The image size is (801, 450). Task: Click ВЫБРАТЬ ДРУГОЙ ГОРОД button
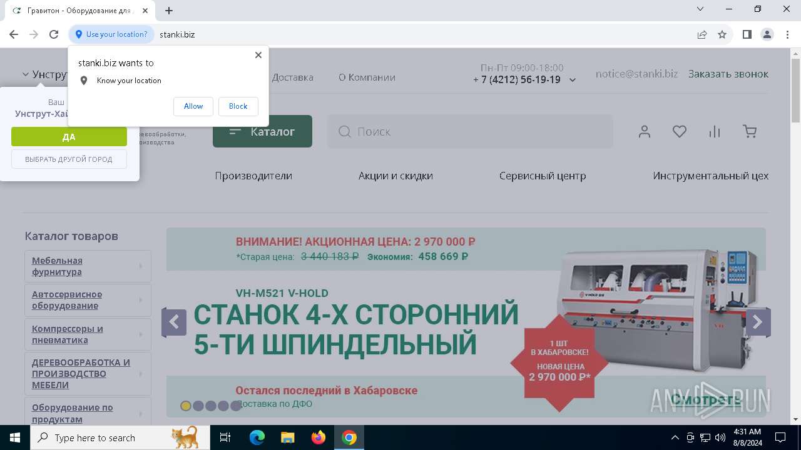coord(69,159)
